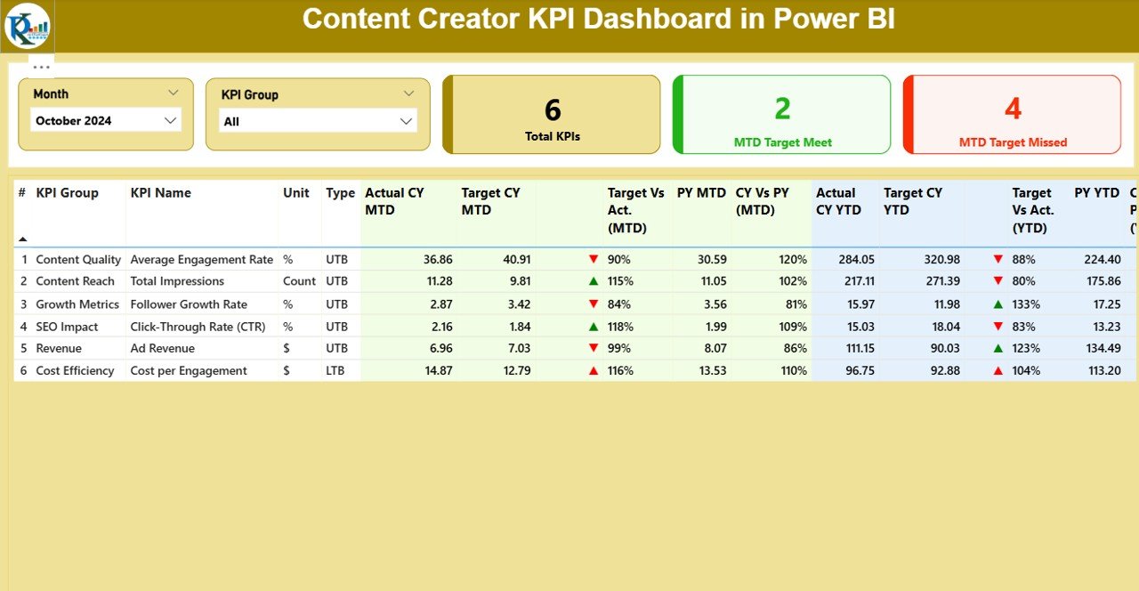Click YTD green up arrow for Follower Growth Rate

coord(998,304)
